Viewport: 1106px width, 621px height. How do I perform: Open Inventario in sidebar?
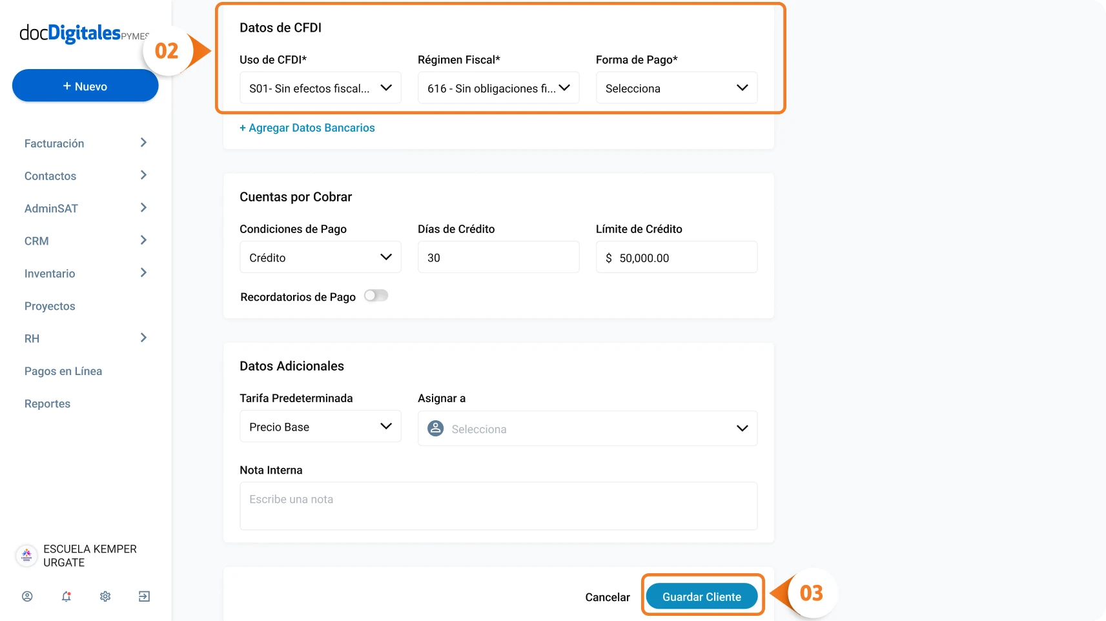coord(50,274)
